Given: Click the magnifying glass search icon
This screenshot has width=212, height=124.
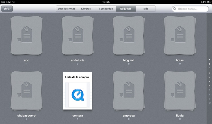Looking at the screenshot, I should tap(175, 9).
